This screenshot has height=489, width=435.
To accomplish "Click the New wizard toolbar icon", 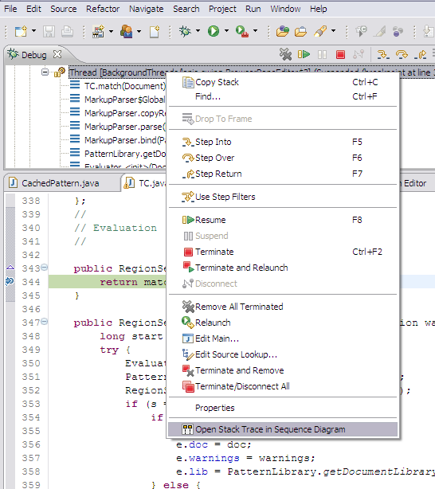I will tap(21, 31).
